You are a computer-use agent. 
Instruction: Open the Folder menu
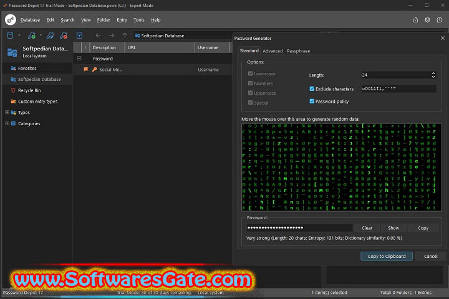(104, 20)
